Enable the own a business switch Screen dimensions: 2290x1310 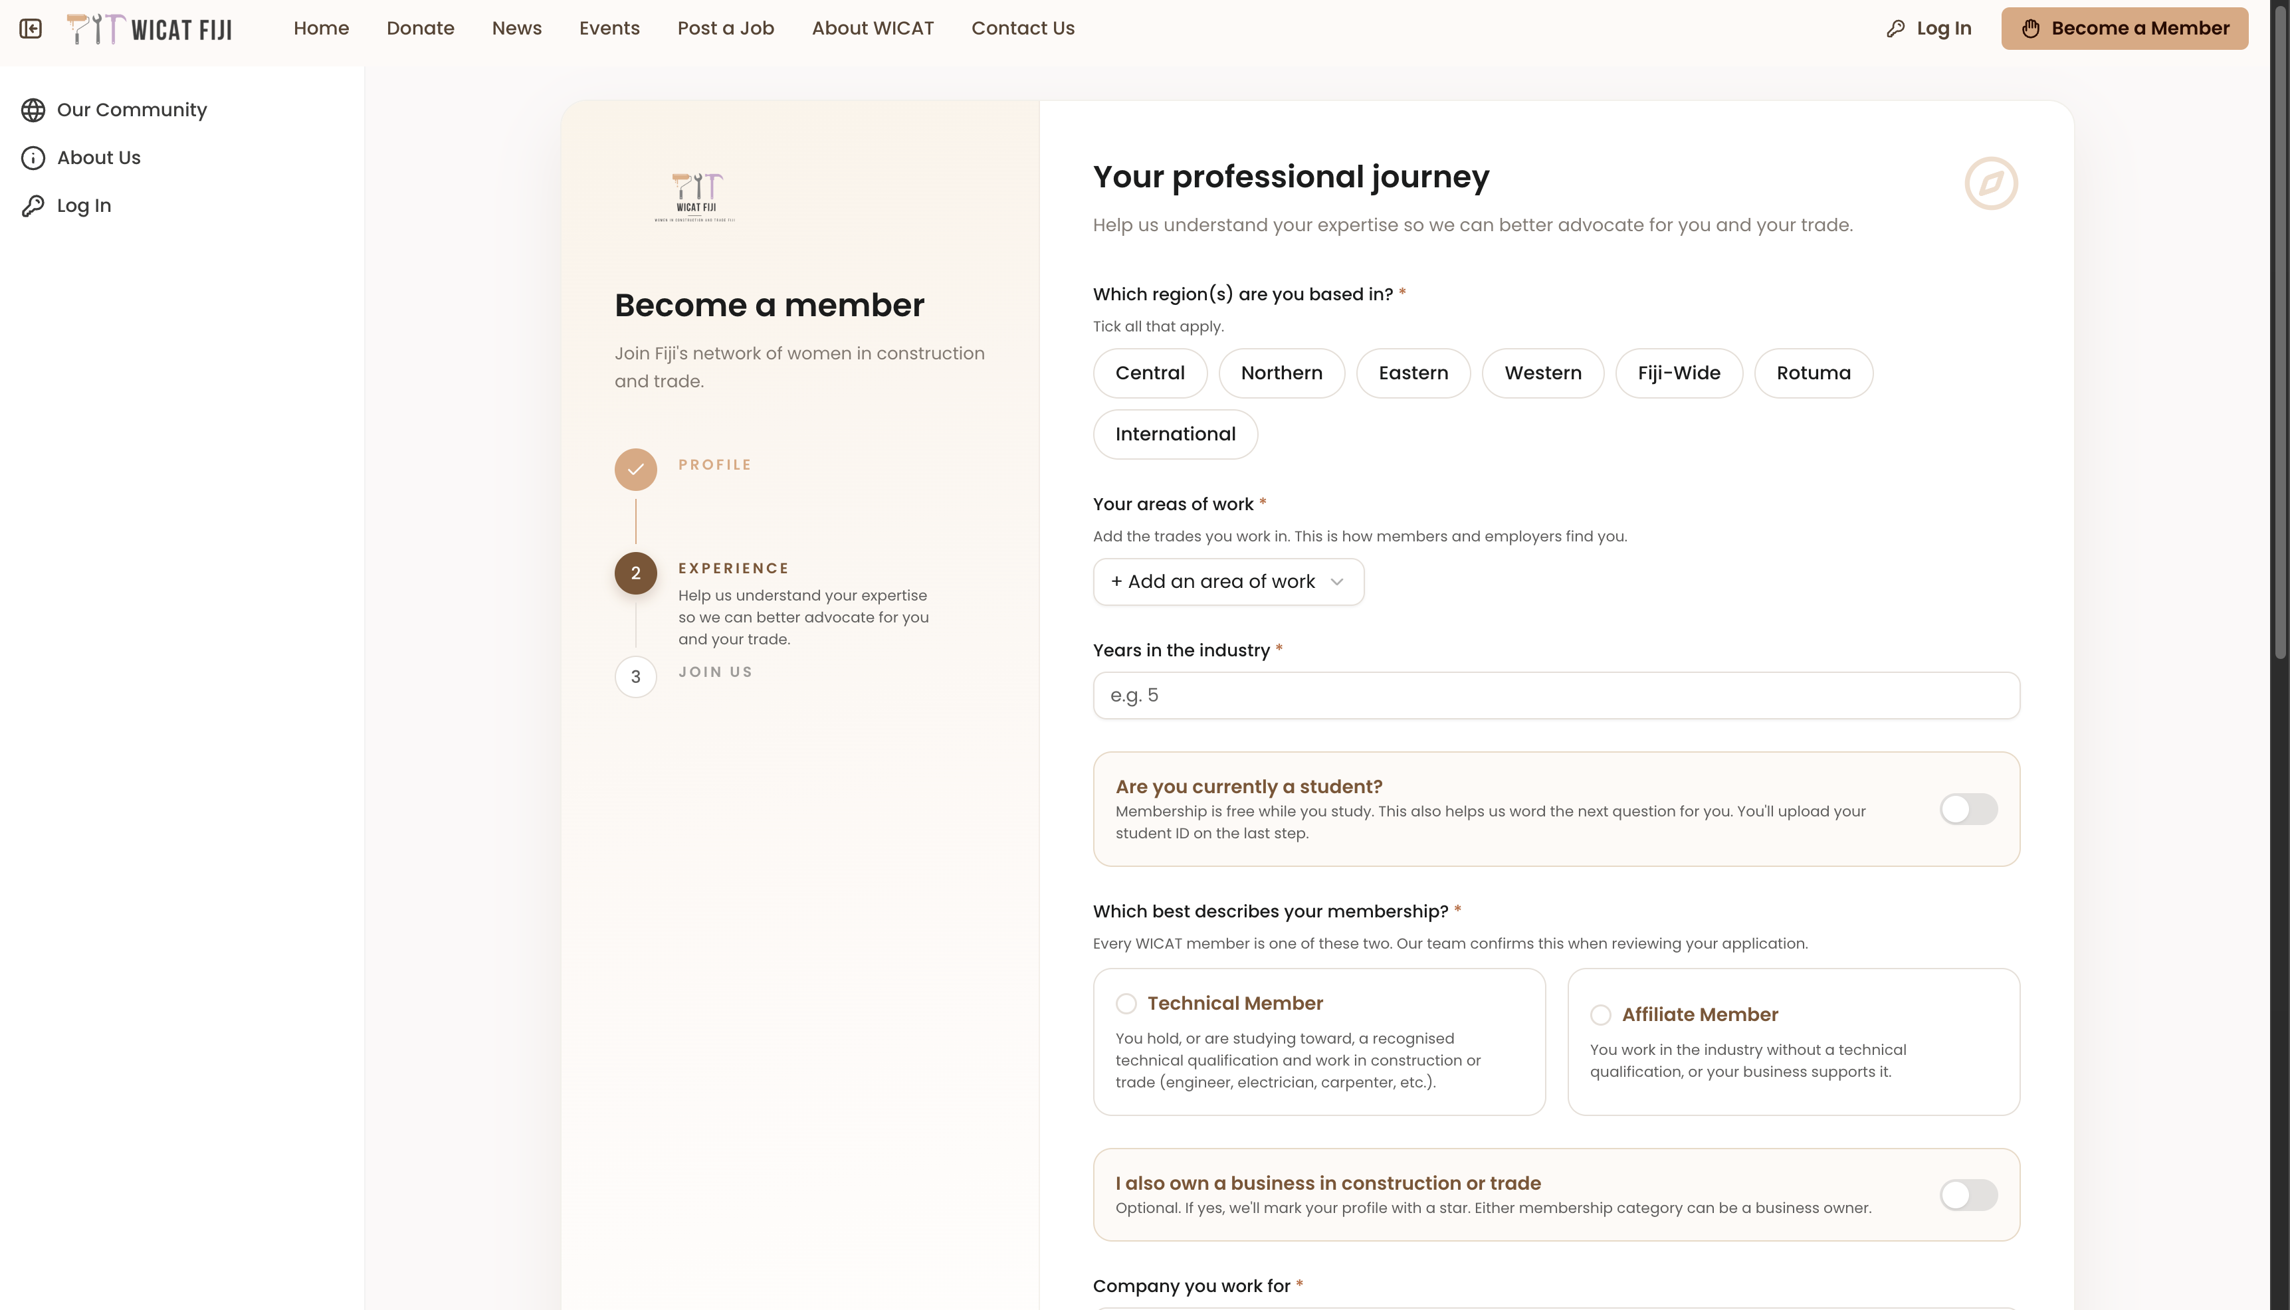(1969, 1195)
